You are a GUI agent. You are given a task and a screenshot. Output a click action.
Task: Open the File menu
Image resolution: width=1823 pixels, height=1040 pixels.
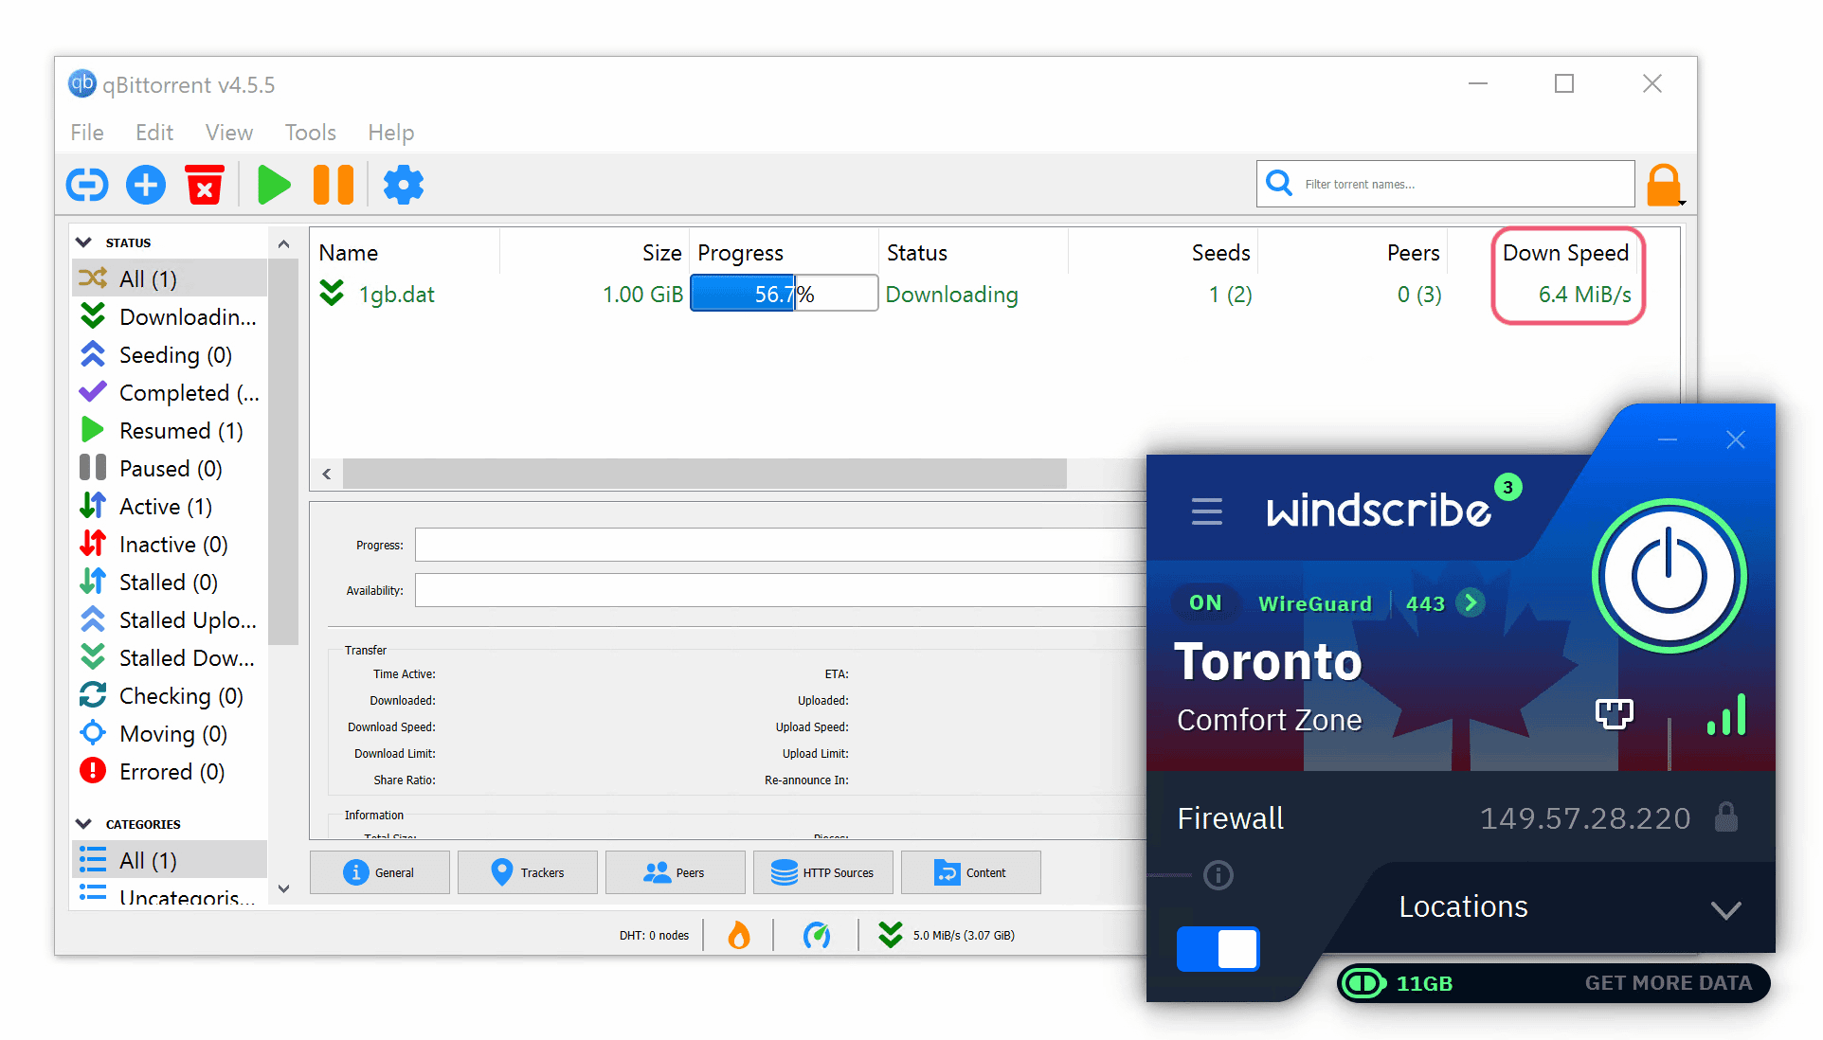click(87, 133)
